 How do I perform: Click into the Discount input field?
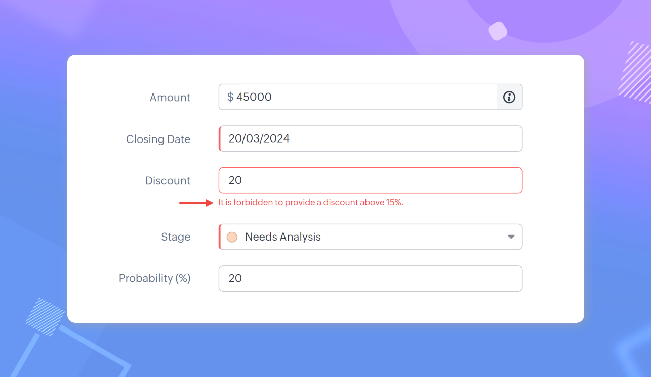click(370, 180)
